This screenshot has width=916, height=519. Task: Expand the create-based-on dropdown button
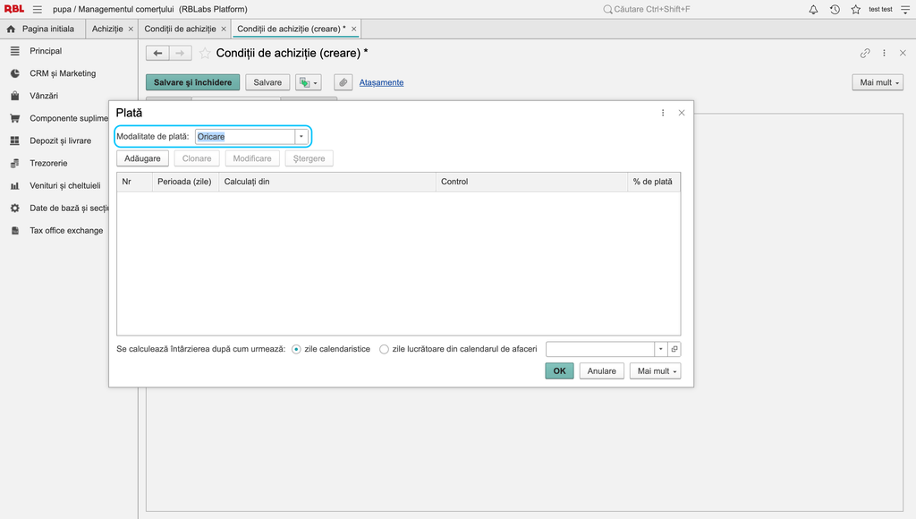pos(309,82)
